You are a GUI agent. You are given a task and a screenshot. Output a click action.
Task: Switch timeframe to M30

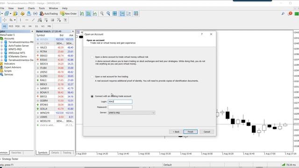[x=17, y=26]
